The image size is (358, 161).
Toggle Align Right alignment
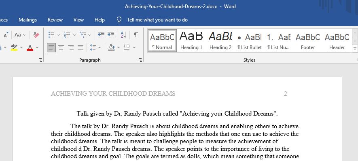coord(71,47)
